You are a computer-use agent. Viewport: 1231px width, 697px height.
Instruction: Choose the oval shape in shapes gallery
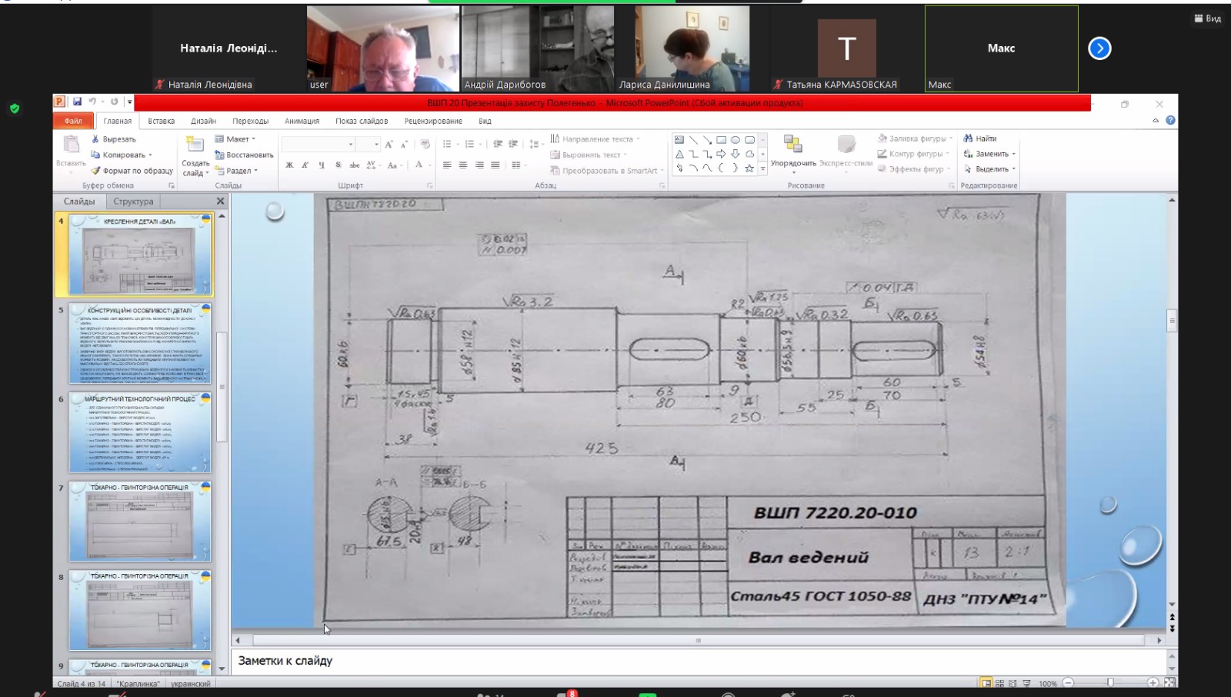click(736, 140)
